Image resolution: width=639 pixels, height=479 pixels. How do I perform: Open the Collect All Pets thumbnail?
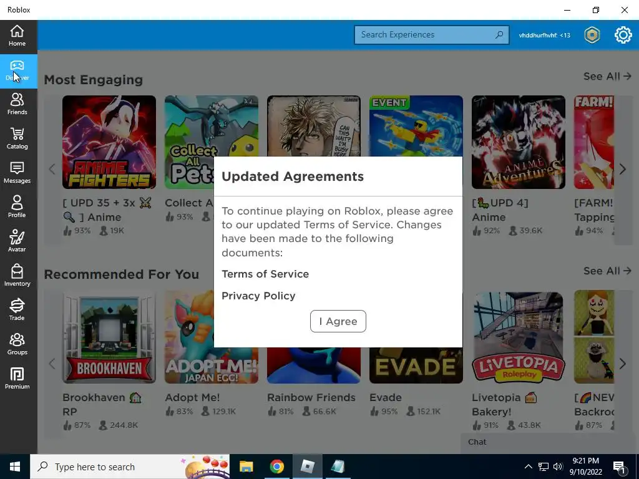(x=189, y=142)
